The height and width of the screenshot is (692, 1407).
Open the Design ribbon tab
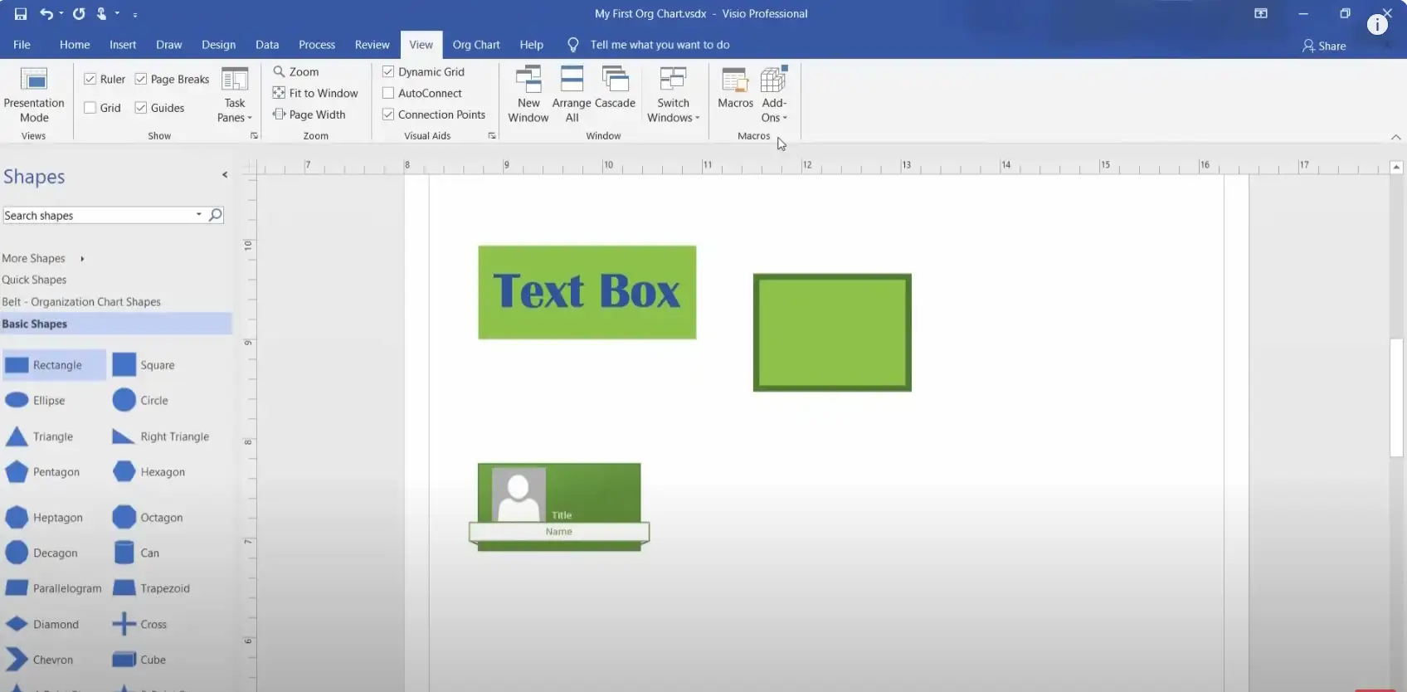(218, 45)
